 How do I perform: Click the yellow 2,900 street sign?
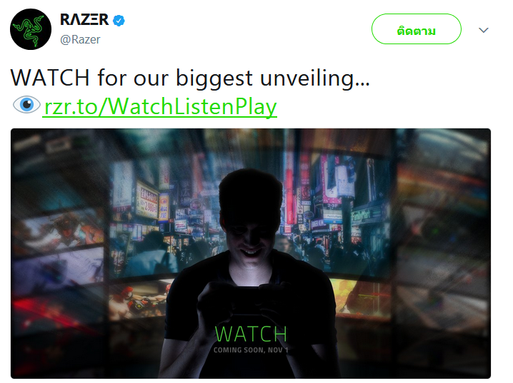click(147, 200)
